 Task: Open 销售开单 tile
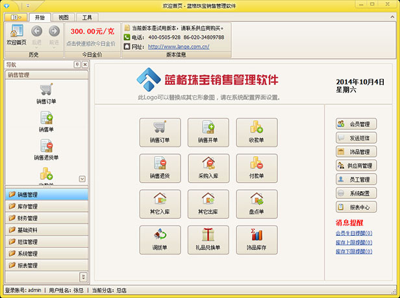click(208, 132)
